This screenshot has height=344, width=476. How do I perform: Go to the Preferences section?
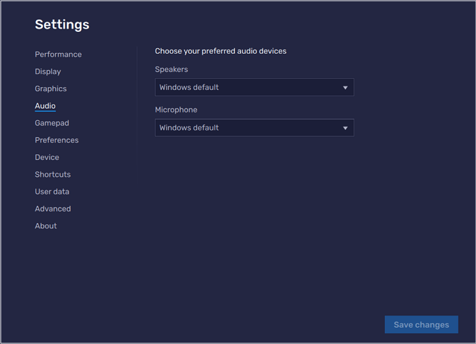[x=56, y=140]
